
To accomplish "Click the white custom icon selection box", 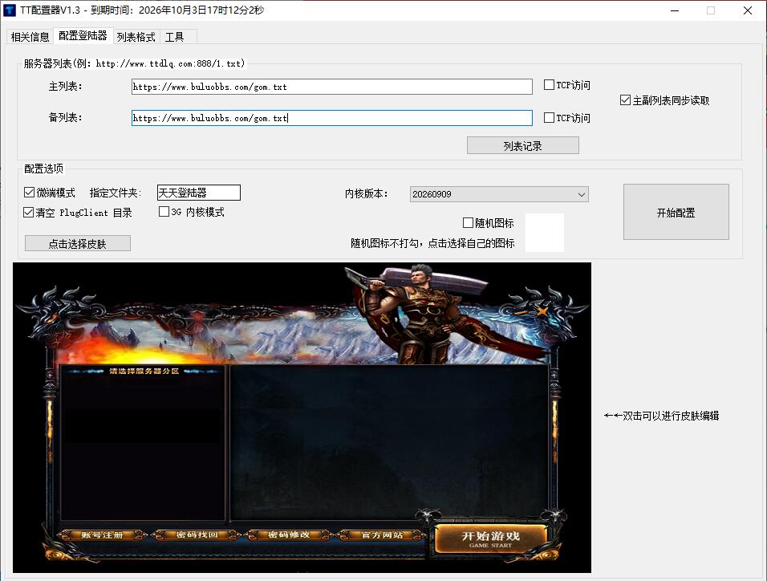I will coord(545,233).
